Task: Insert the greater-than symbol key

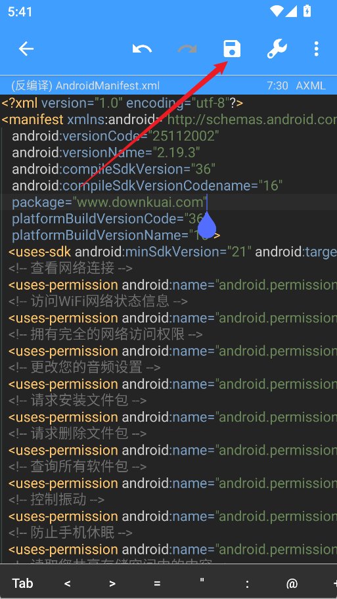Action: [x=112, y=583]
